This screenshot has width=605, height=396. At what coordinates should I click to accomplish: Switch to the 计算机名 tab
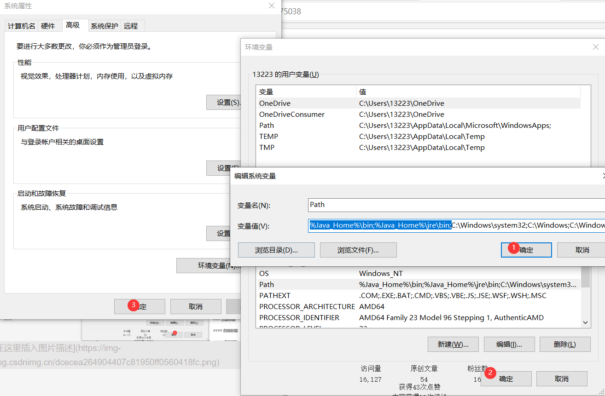coord(22,26)
